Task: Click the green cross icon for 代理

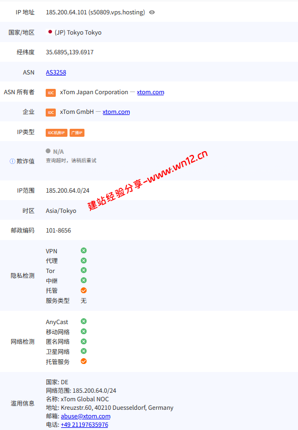Action: (x=84, y=260)
